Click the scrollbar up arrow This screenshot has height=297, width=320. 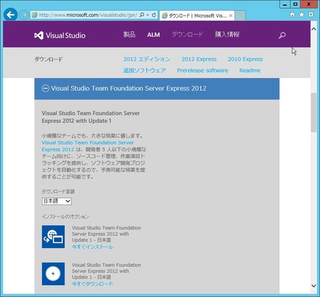pyautogui.click(x=313, y=29)
